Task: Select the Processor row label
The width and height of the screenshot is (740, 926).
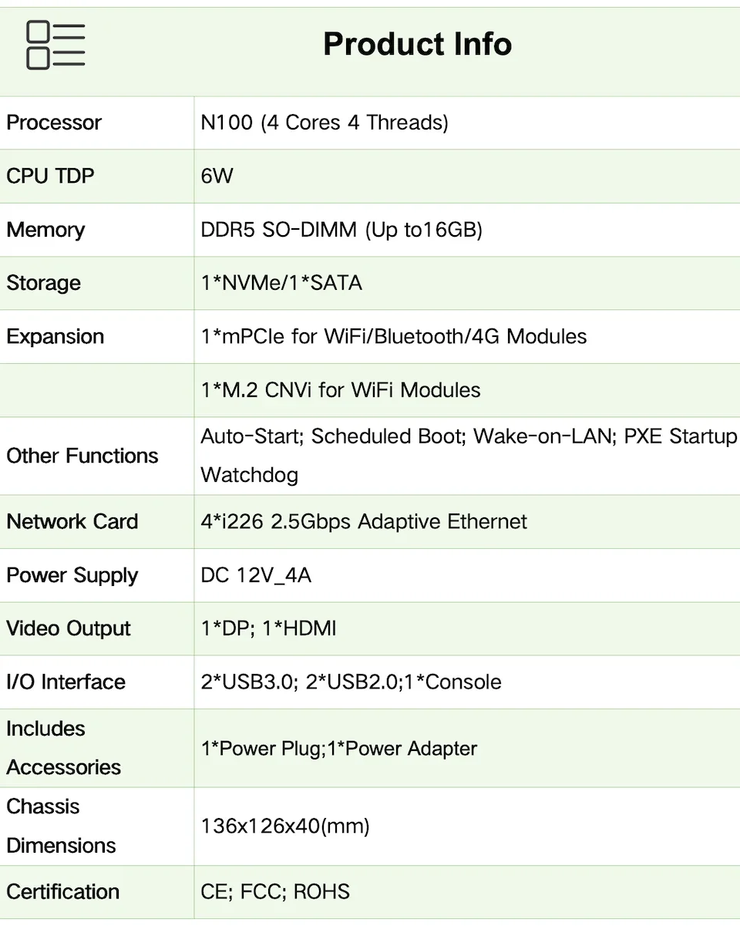Action: [x=54, y=123]
